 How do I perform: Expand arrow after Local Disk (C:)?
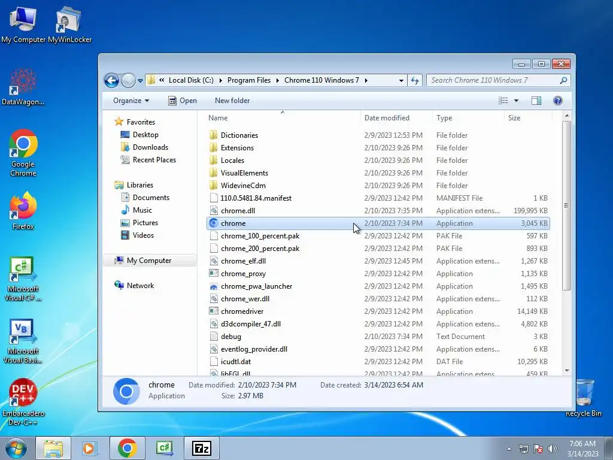[220, 81]
